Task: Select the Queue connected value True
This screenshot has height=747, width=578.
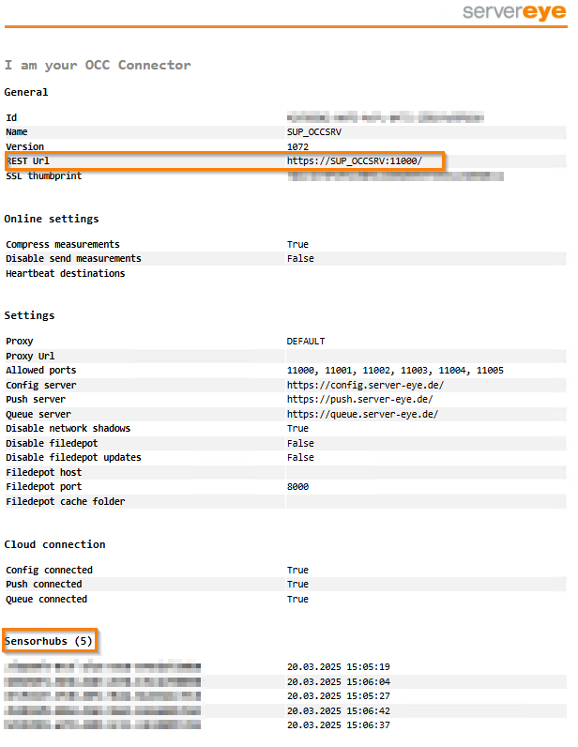Action: (297, 599)
